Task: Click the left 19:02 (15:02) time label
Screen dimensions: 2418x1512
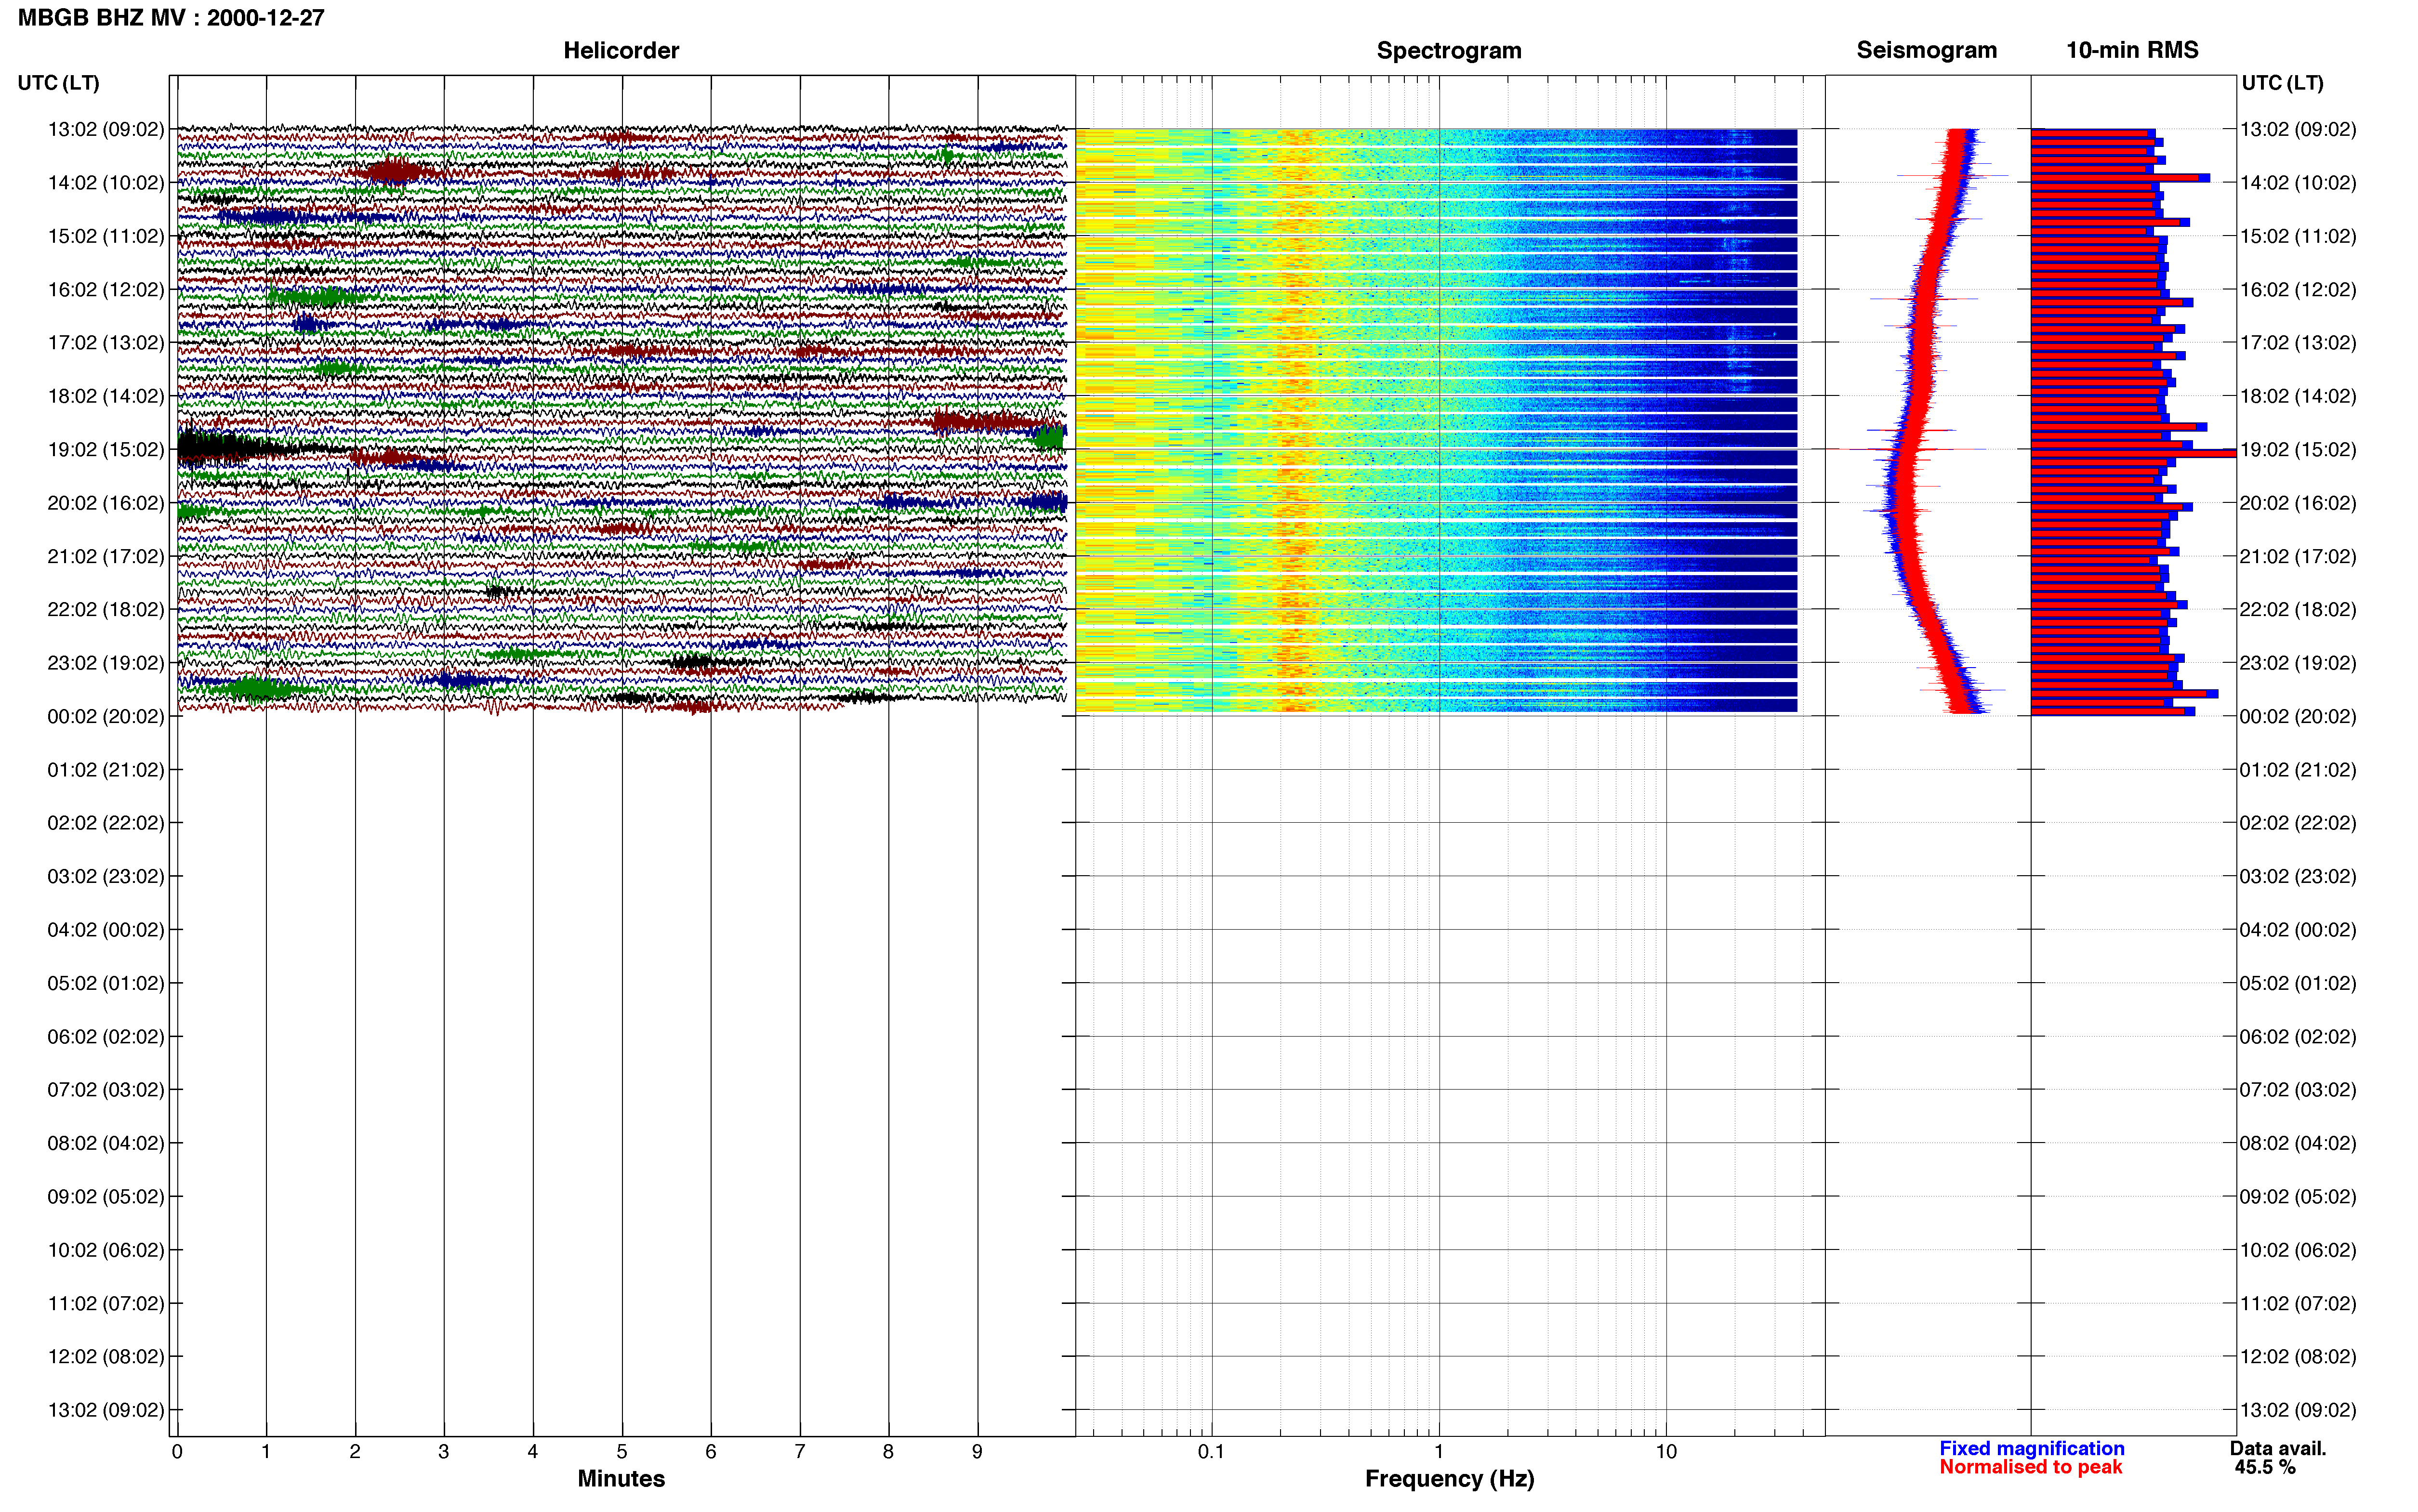Action: coord(106,450)
